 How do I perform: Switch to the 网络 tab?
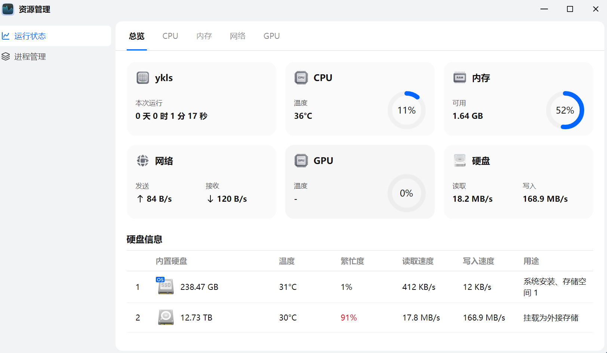coord(238,36)
